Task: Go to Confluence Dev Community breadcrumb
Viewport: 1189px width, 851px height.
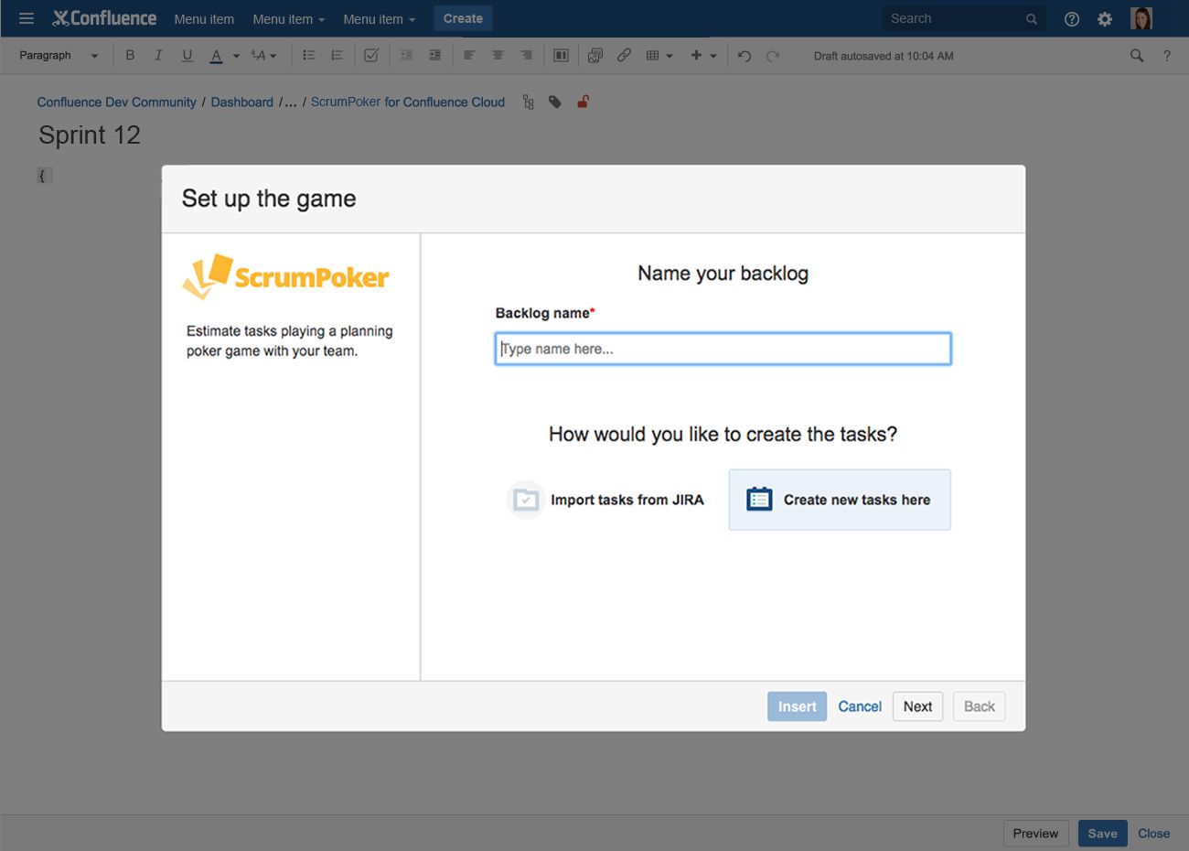Action: click(116, 102)
